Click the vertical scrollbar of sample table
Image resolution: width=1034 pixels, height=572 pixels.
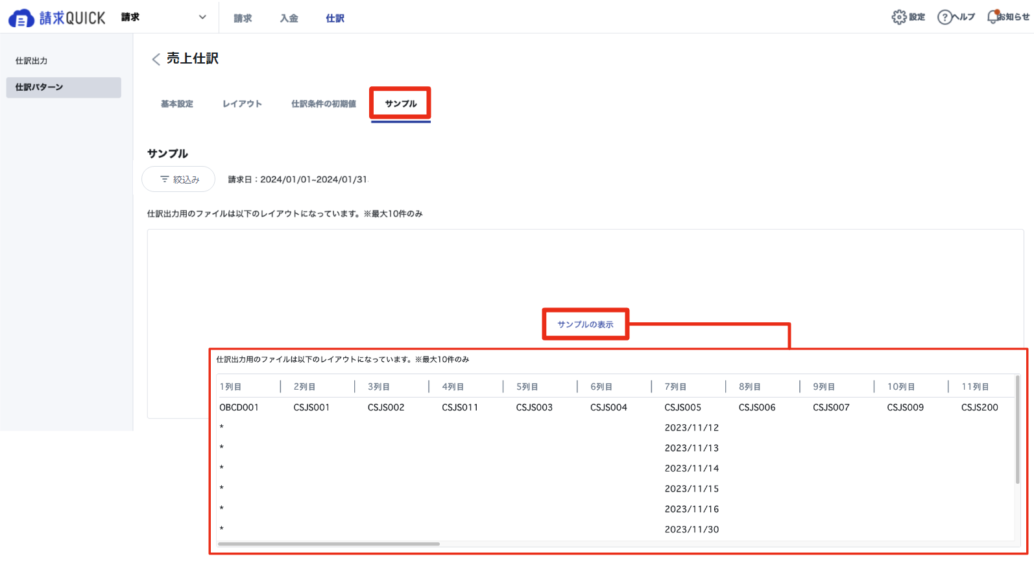click(1017, 429)
